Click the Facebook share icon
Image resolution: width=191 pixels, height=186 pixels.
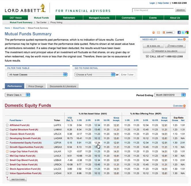pyautogui.click(x=179, y=33)
